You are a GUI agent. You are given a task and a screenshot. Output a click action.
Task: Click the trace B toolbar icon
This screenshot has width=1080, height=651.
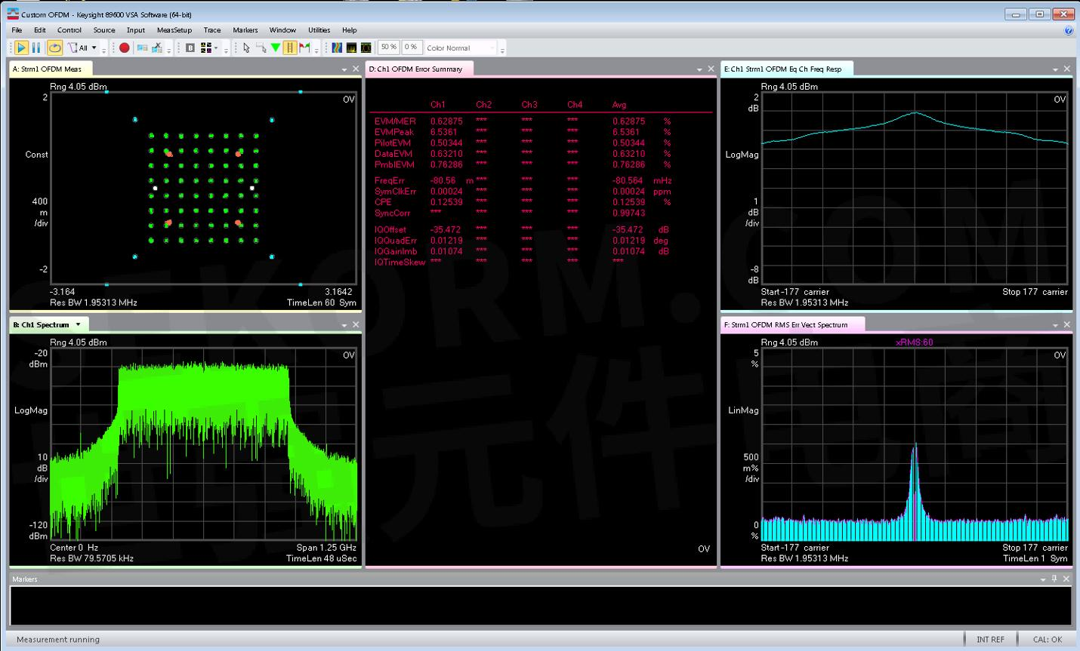click(190, 48)
